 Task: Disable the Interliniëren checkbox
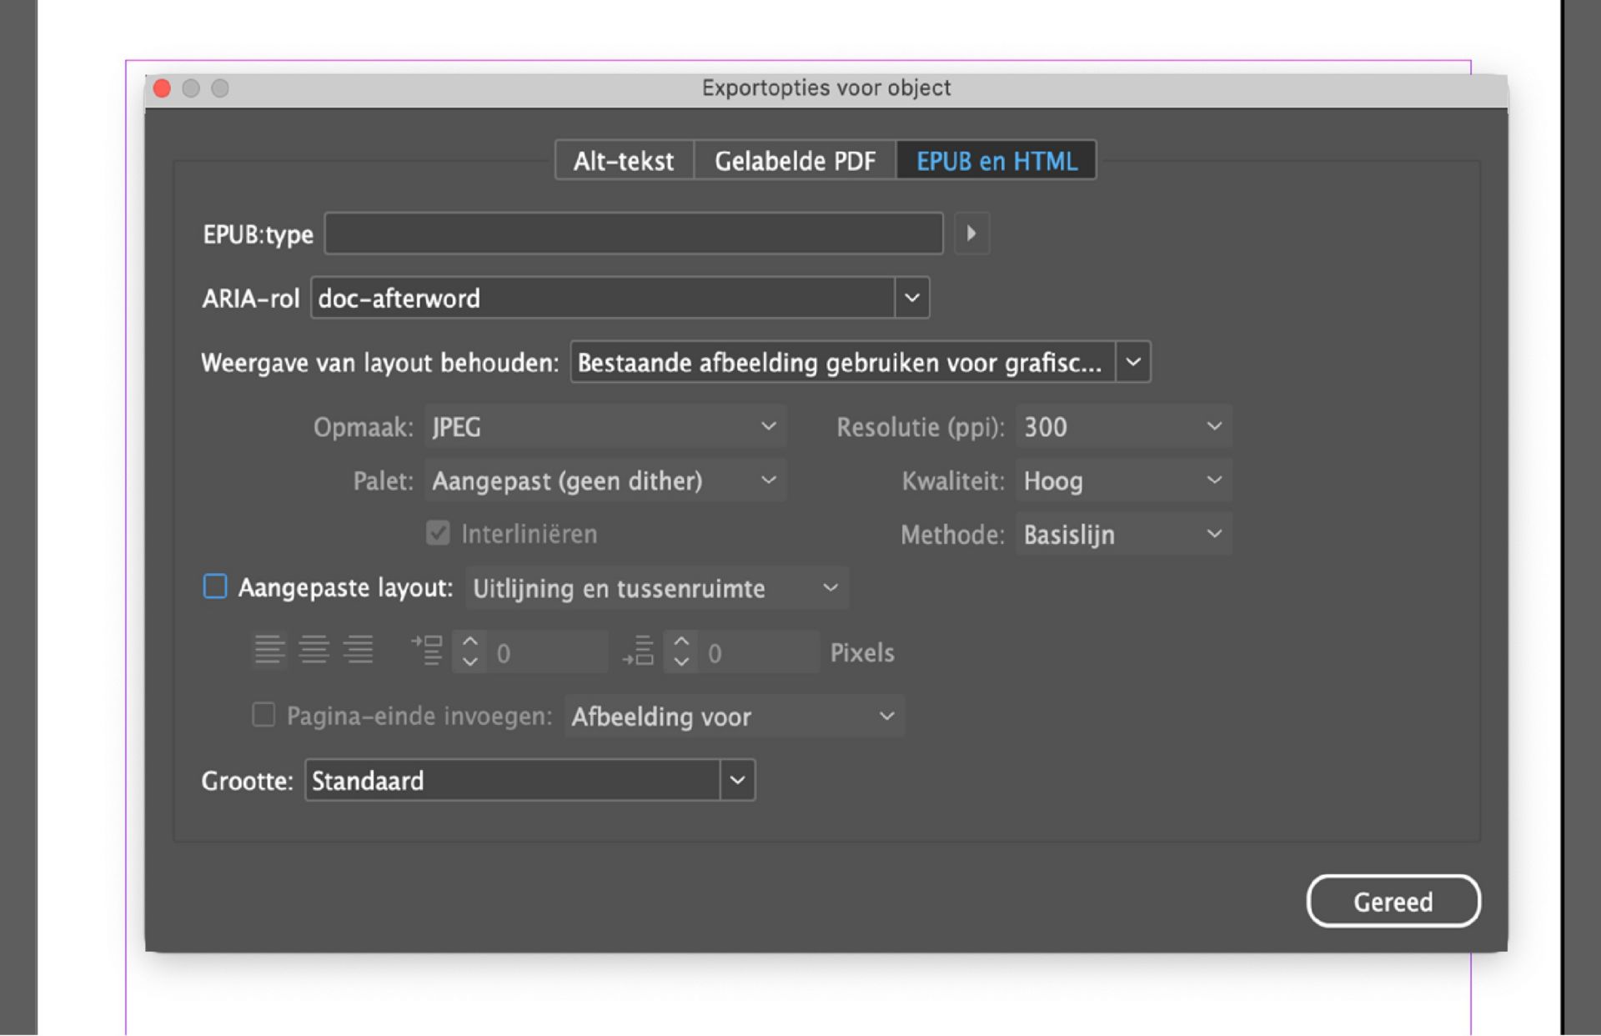(x=438, y=533)
